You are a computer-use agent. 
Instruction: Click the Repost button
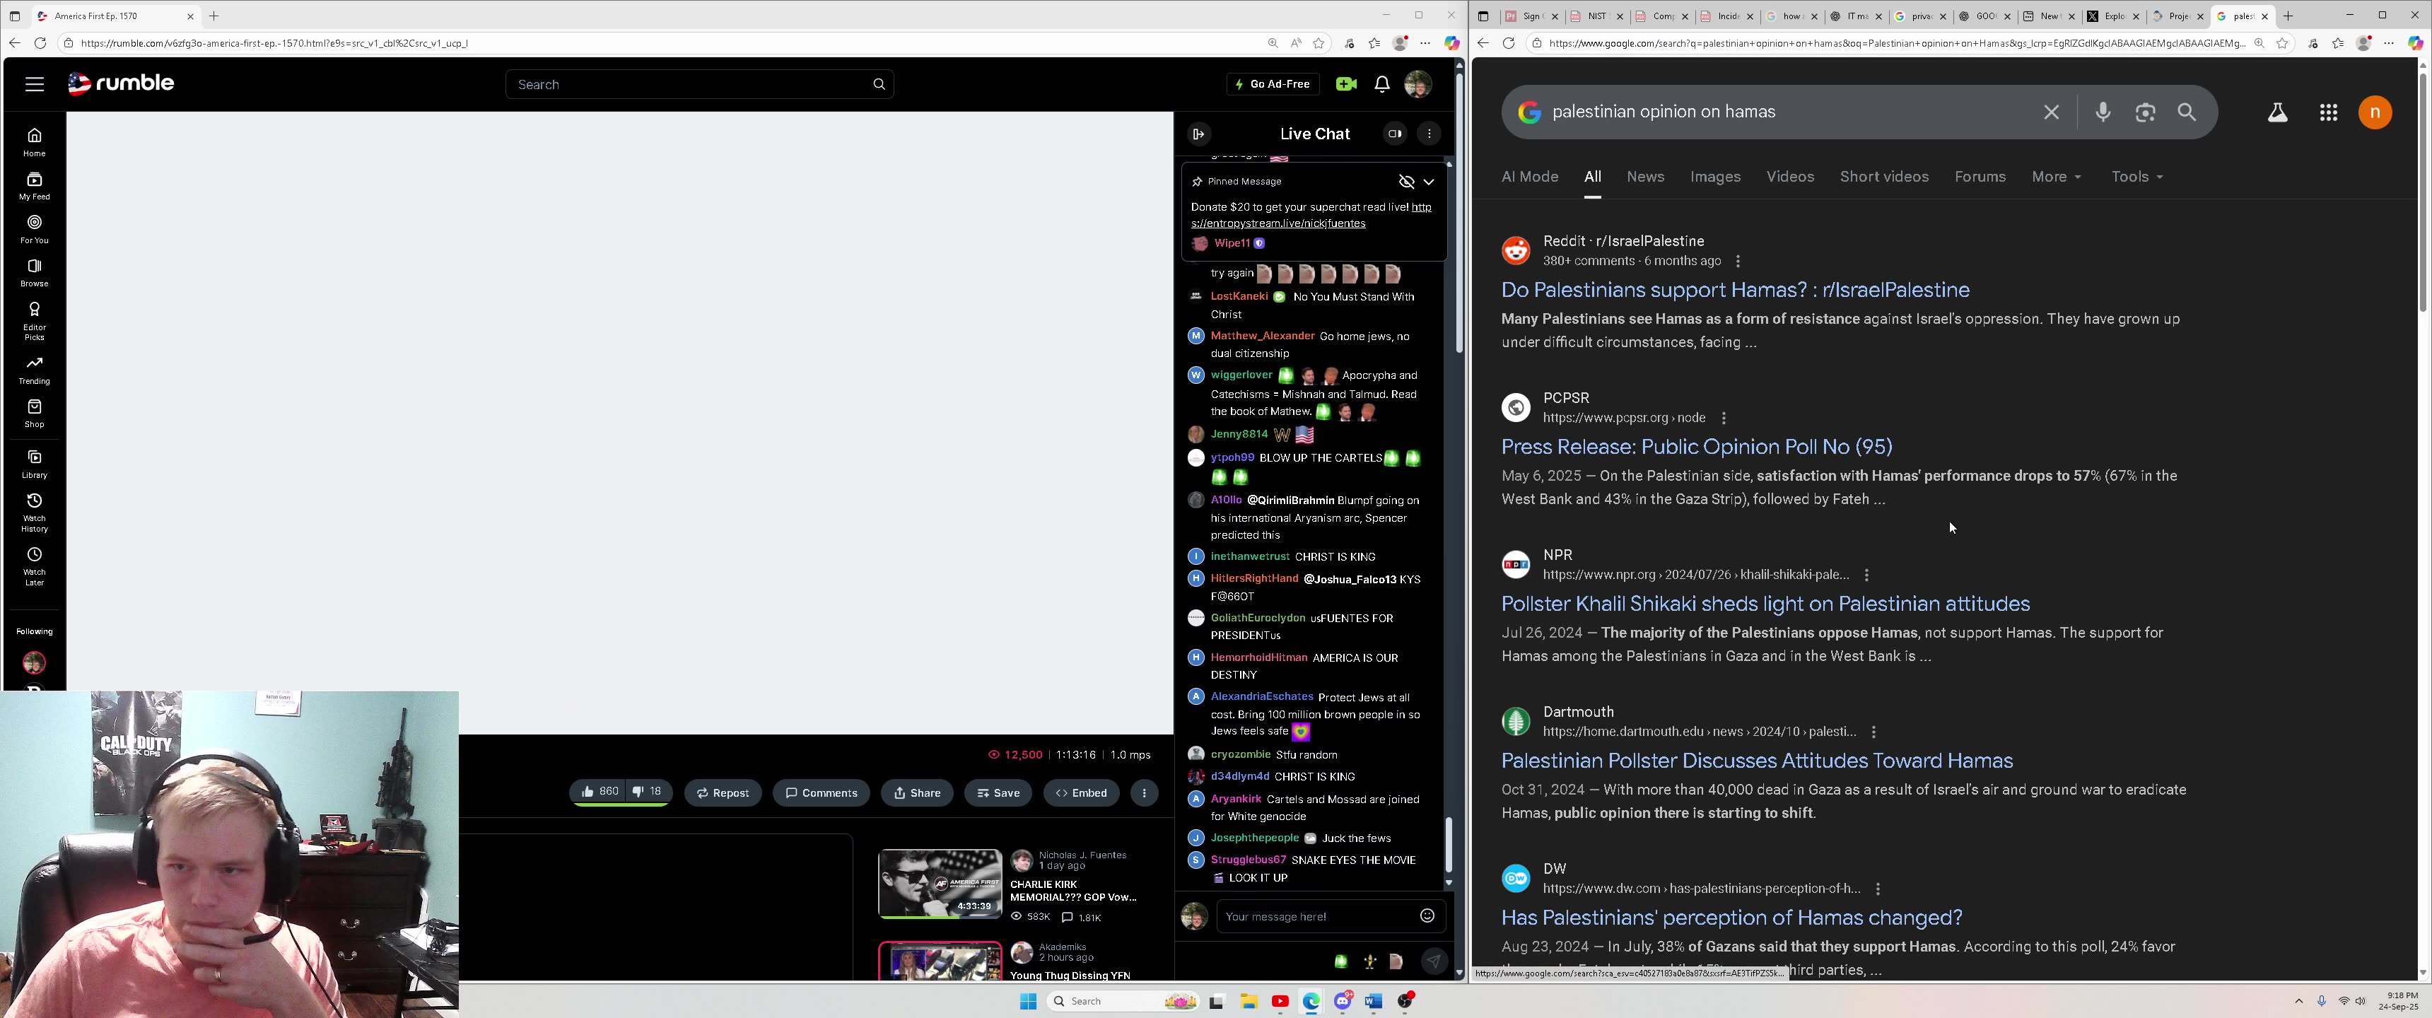point(723,793)
